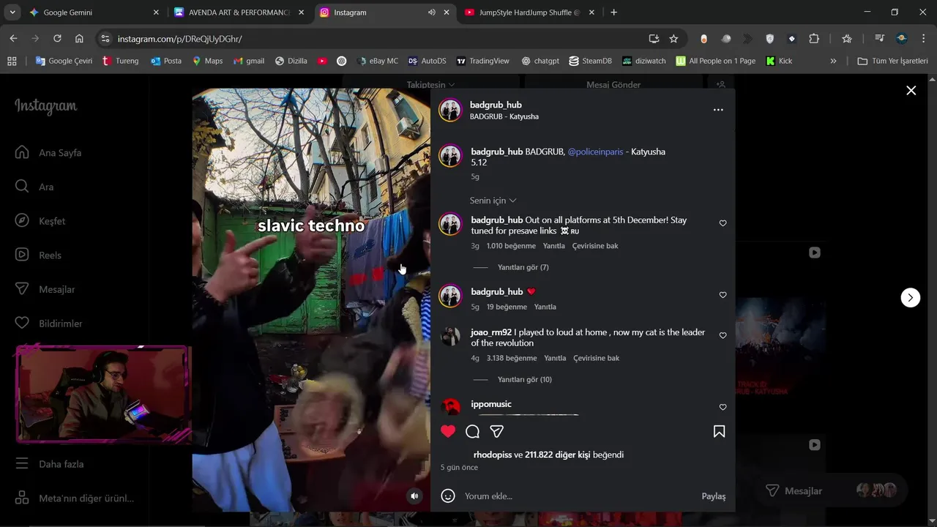937x527 pixels.
Task: Open Bildirimler notifications in sidebar
Action: pos(49,324)
